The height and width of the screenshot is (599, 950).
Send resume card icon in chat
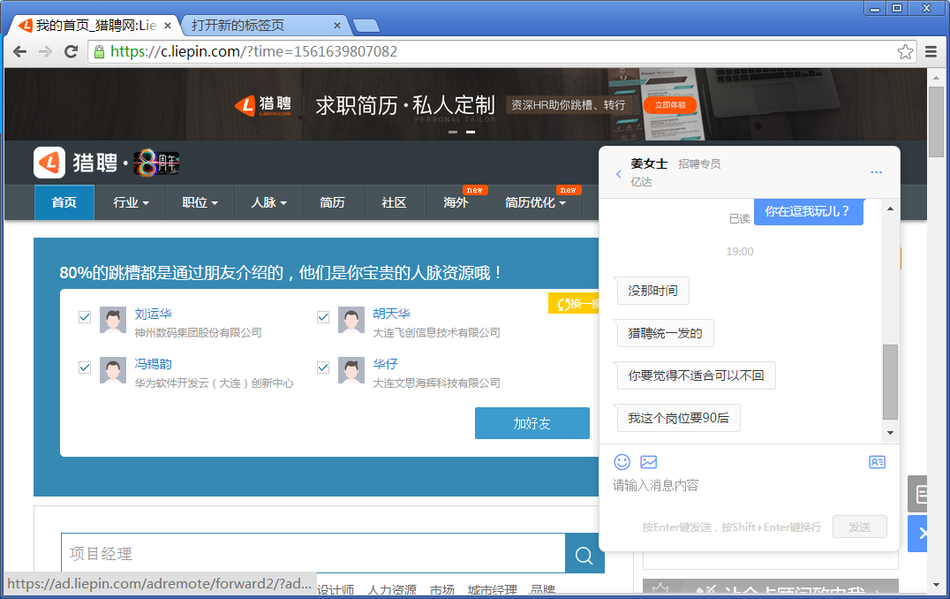[x=878, y=462]
